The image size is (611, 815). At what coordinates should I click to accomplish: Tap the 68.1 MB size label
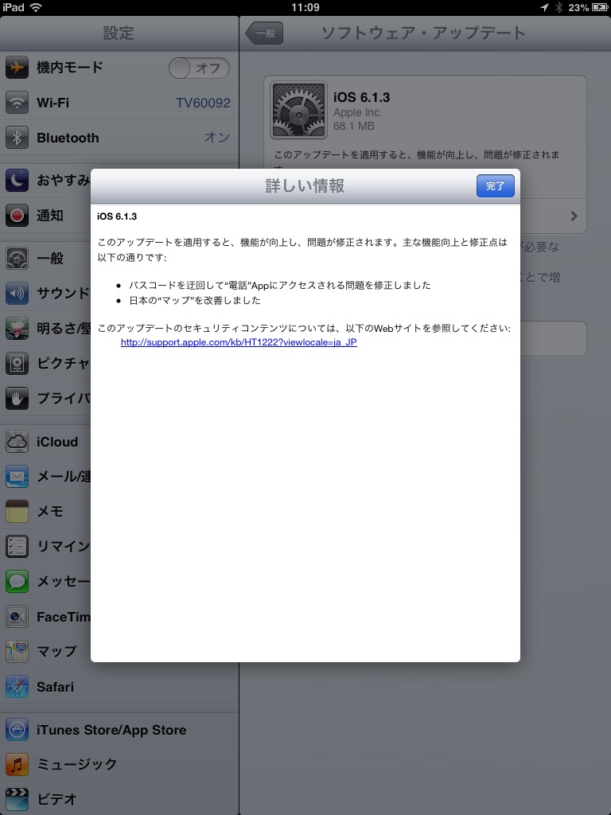pos(354,126)
